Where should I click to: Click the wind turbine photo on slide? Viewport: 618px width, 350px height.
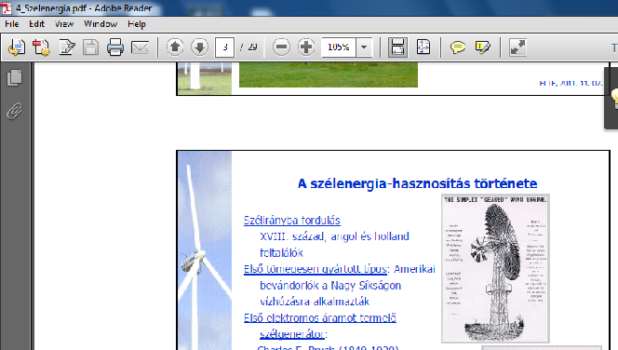point(205,250)
